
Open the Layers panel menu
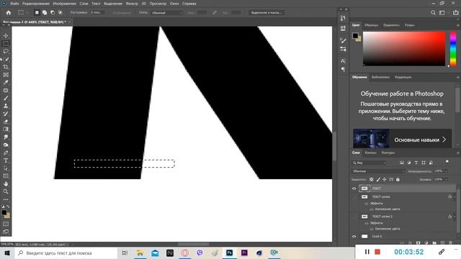coord(458,153)
